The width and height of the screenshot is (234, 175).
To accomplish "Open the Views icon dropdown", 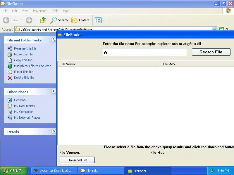I will coord(99,20).
